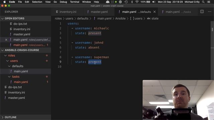
Task: Click the [ ]users array breadcrumb
Action: 136,19
